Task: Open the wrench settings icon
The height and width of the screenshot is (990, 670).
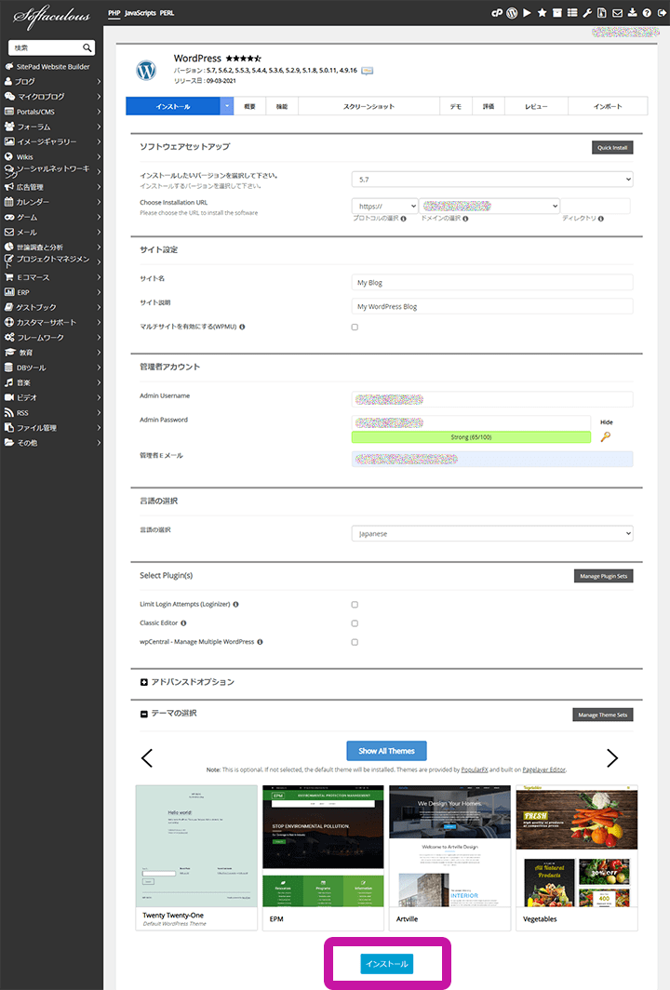Action: tap(586, 14)
